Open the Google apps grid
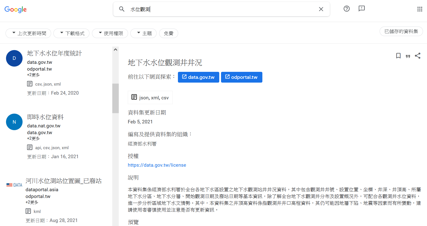The image size is (427, 226). pyautogui.click(x=420, y=9)
